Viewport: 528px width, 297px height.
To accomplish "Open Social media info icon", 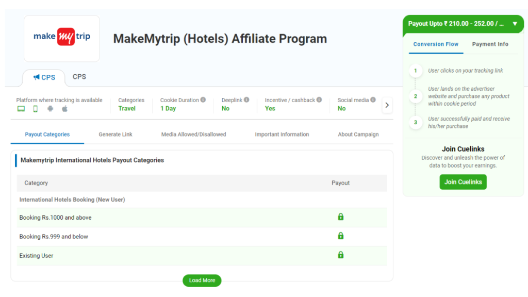I will point(373,100).
